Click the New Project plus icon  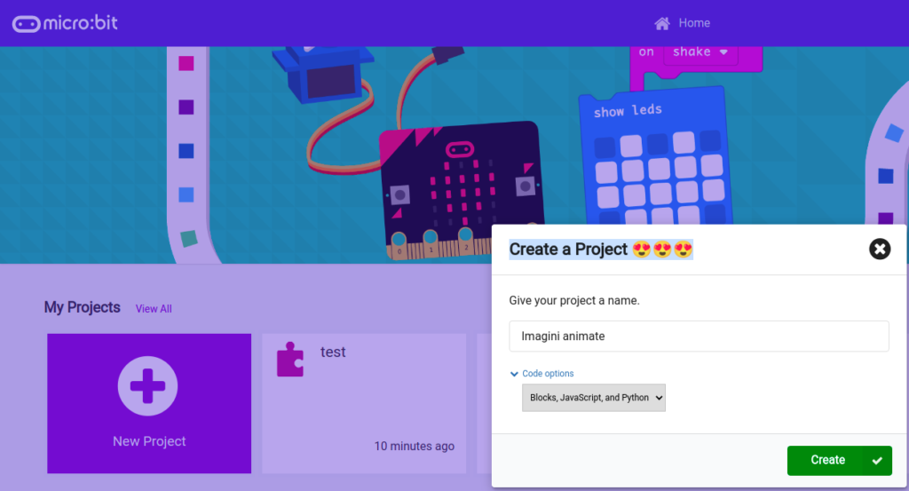147,386
